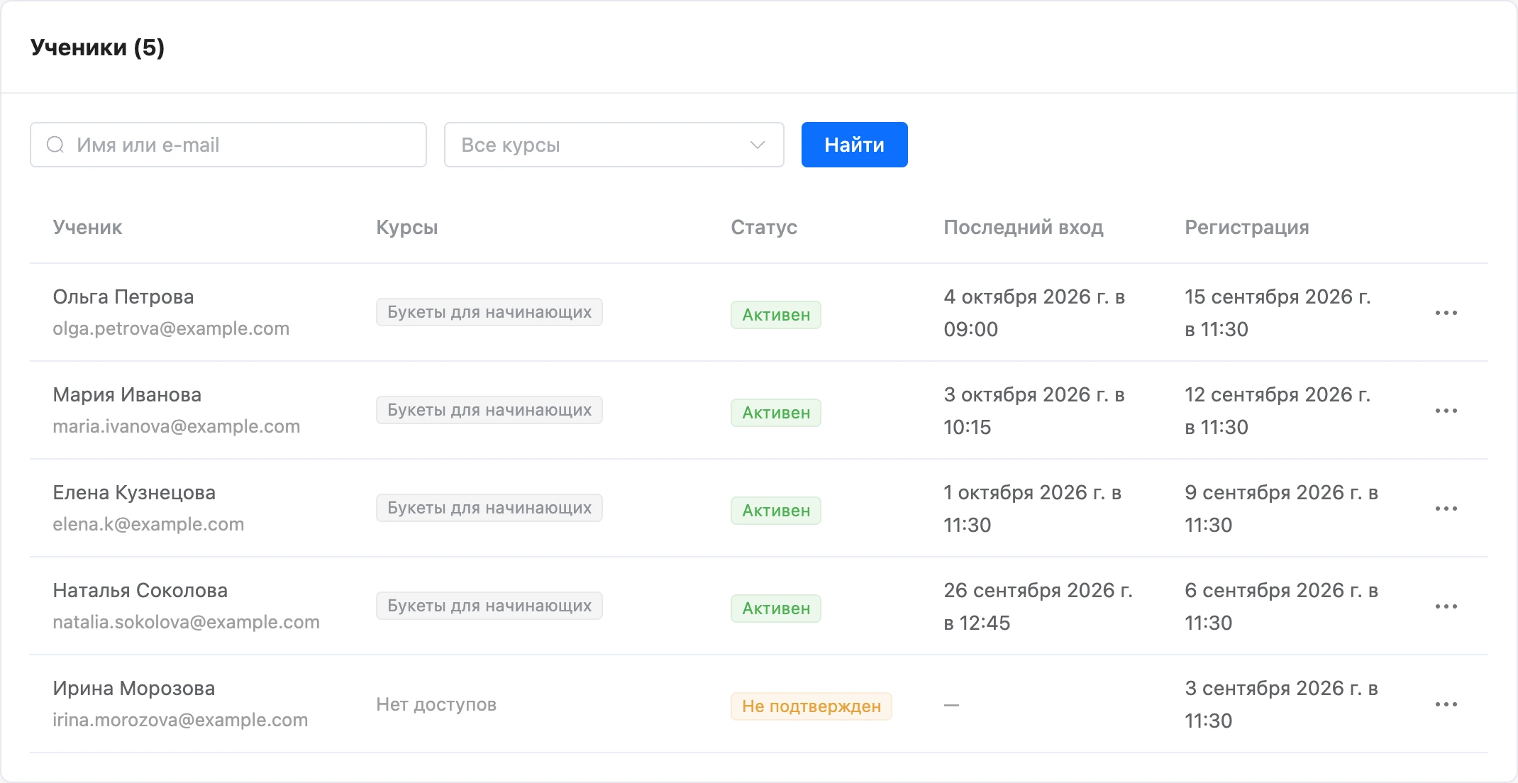
Task: Open actions menu for Наталья Соколова
Action: click(1446, 606)
